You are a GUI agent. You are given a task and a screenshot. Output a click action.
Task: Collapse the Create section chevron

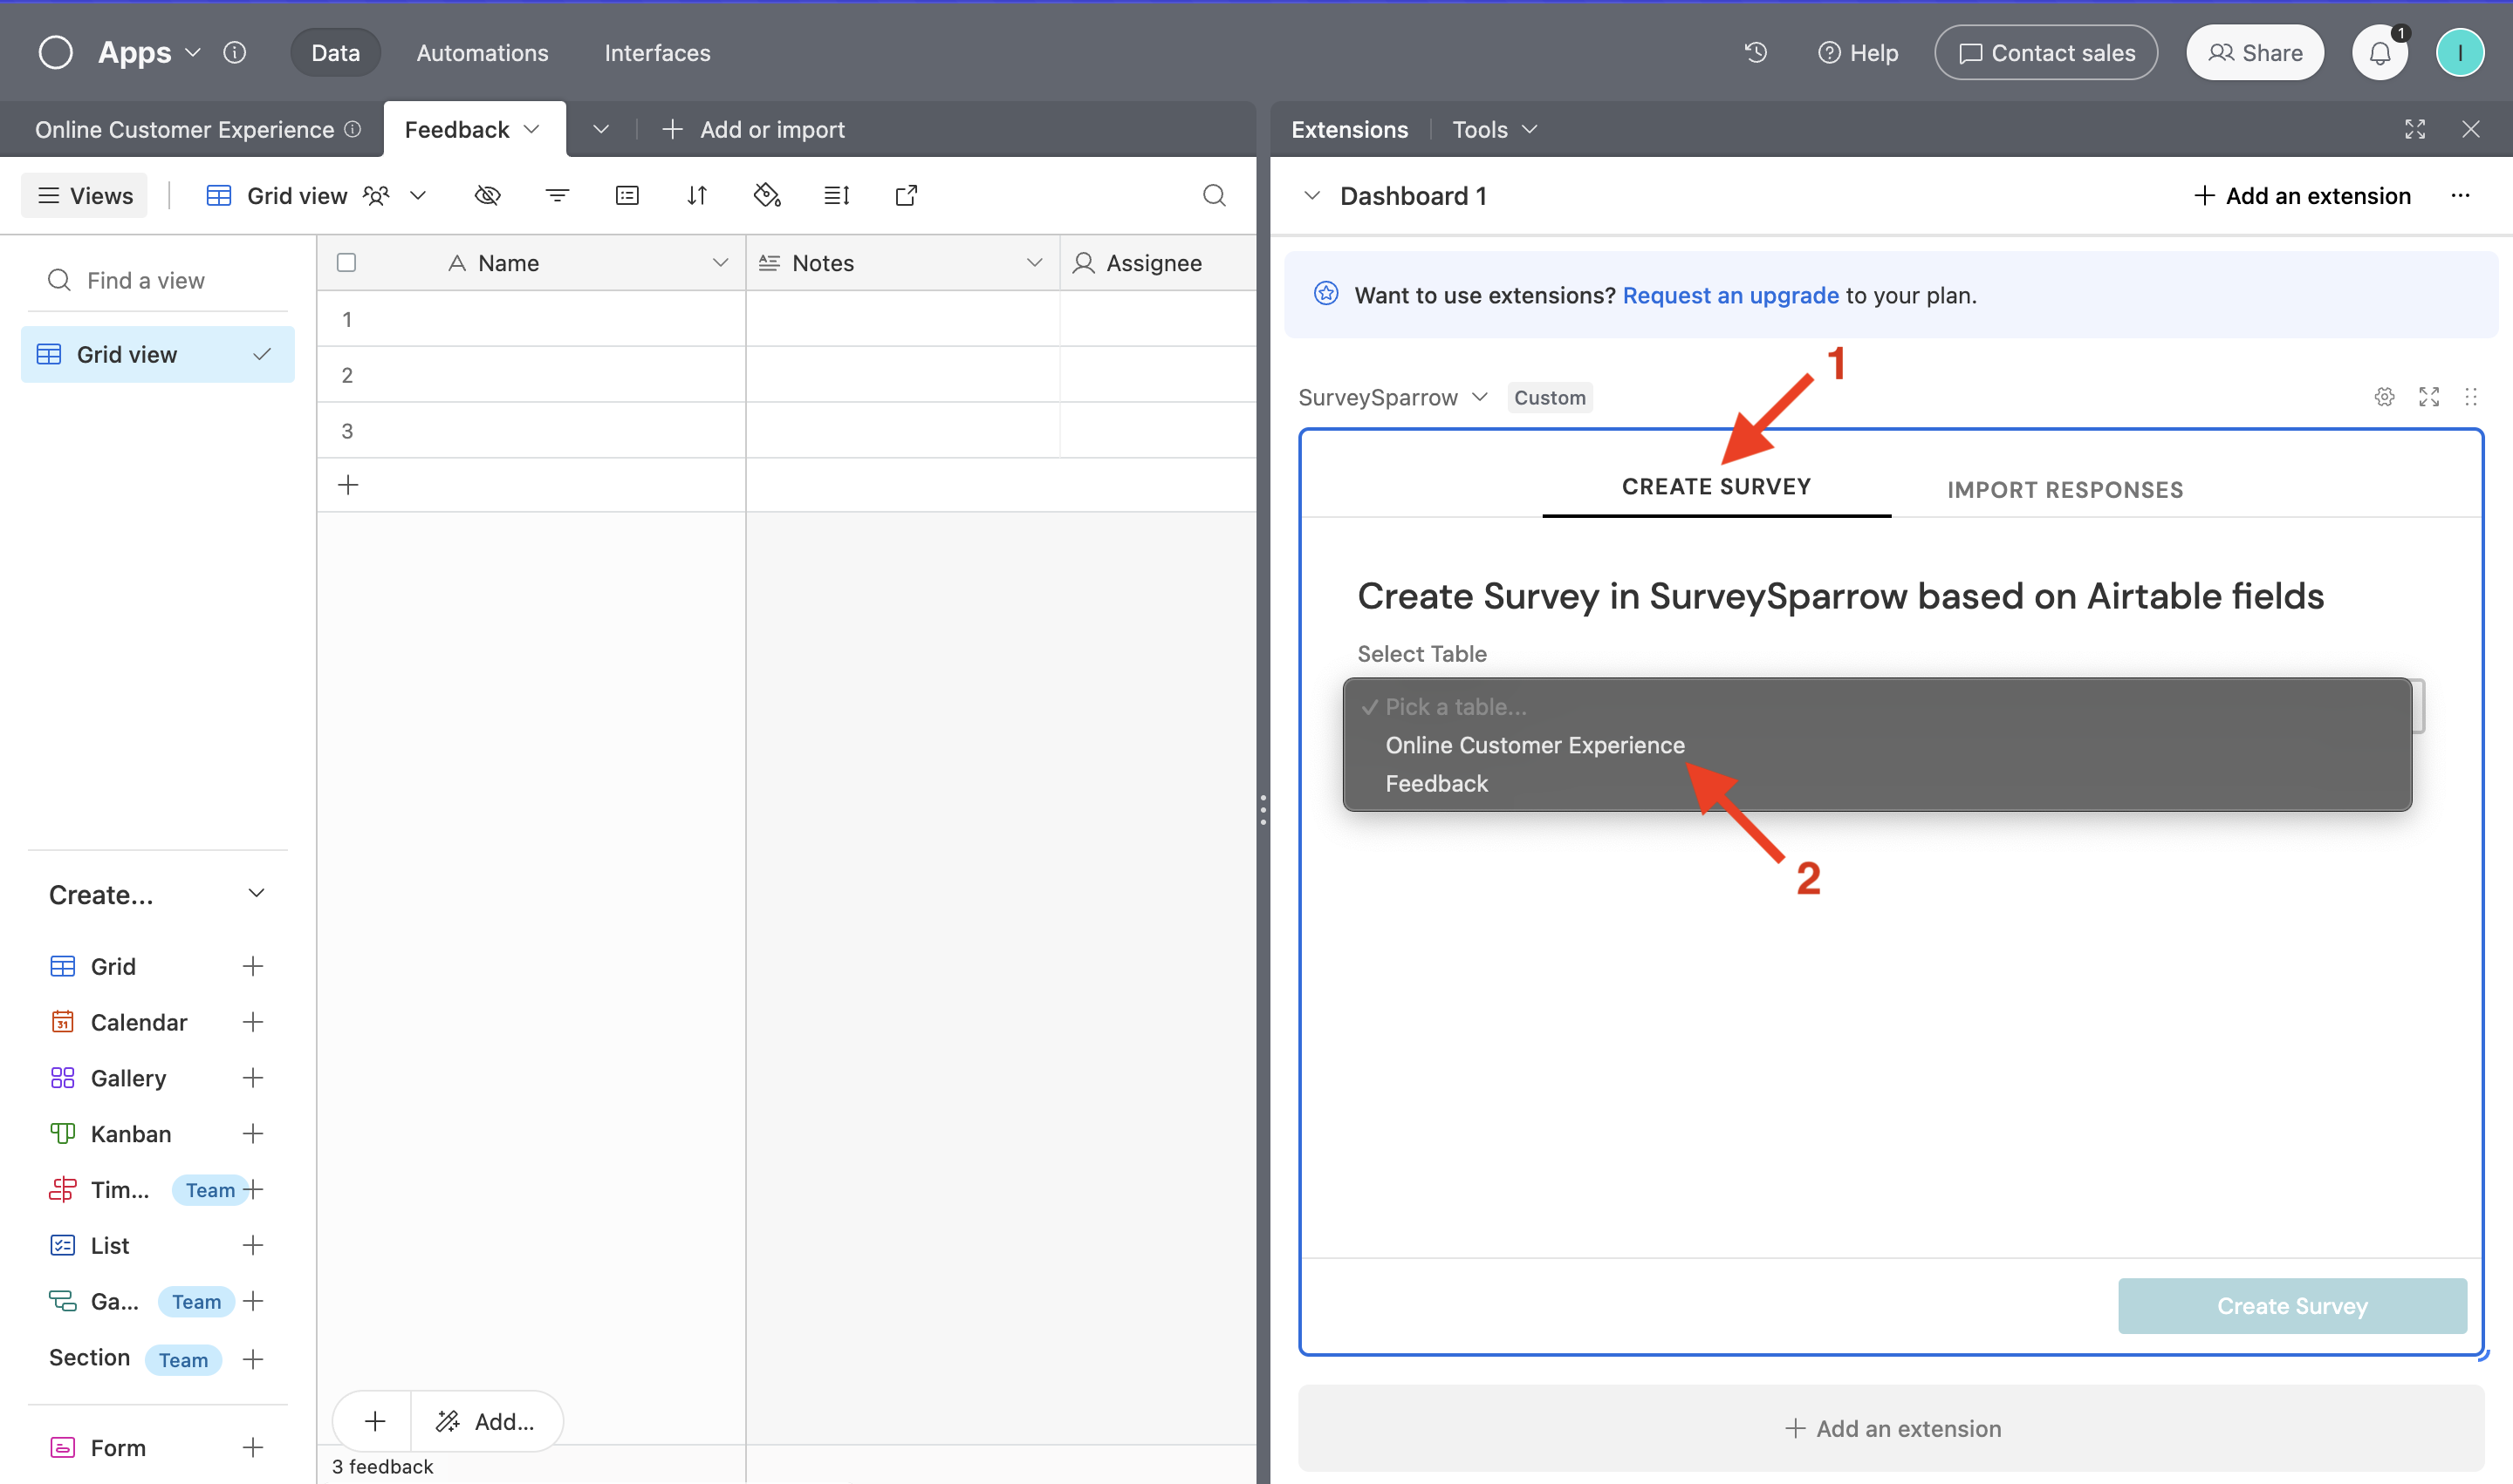257,893
